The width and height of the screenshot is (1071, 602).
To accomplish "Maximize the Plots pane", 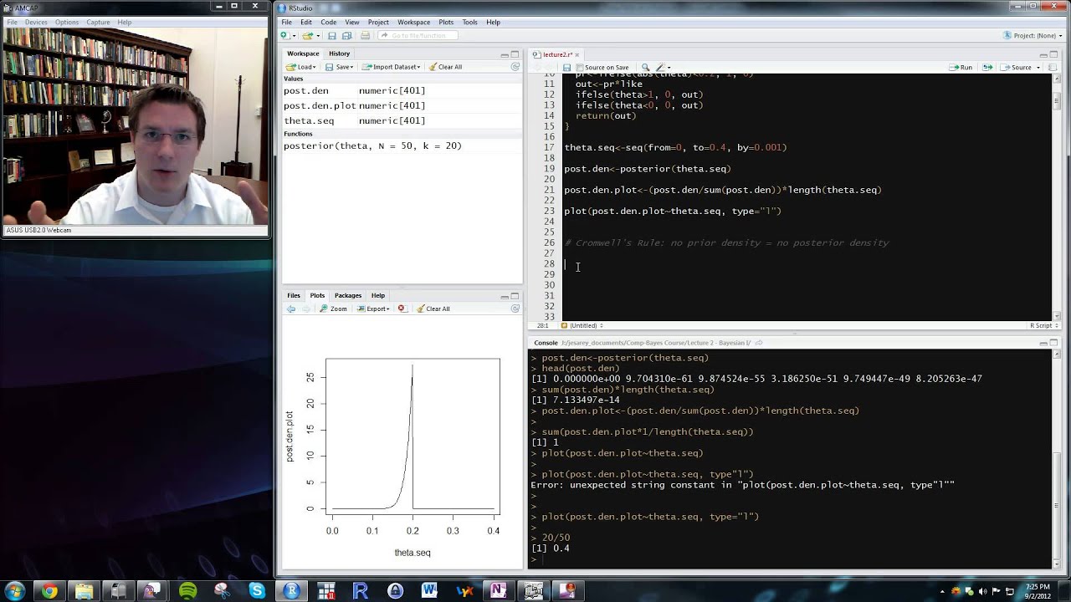I will 515,296.
